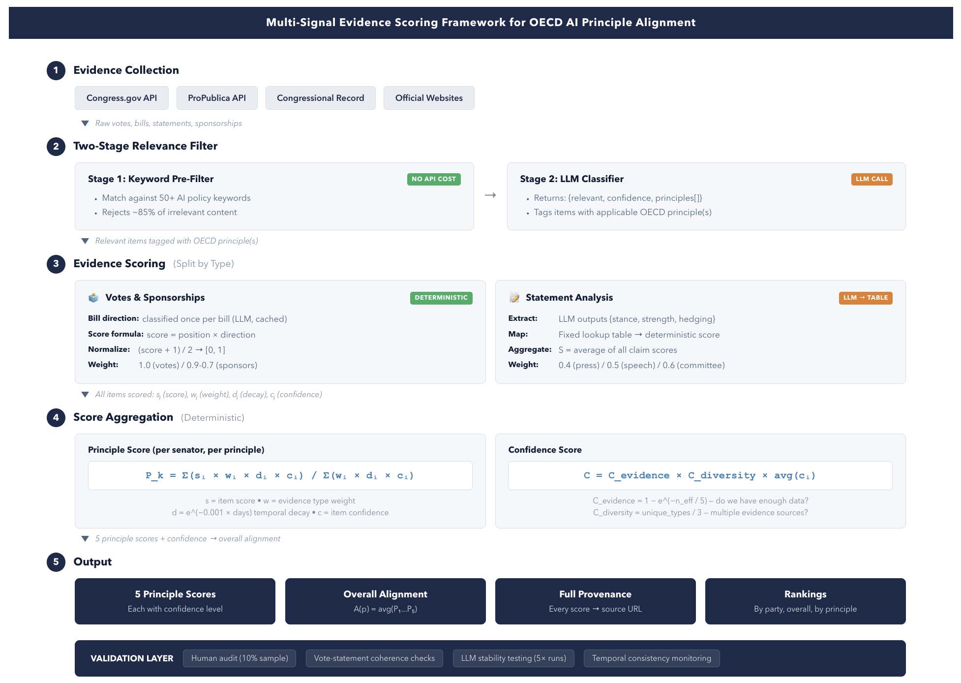Click the step 5 Output badge
The height and width of the screenshot is (683, 961).
56,562
